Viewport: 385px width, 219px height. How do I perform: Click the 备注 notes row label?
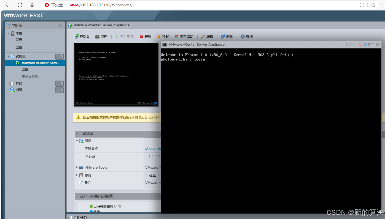(x=88, y=183)
